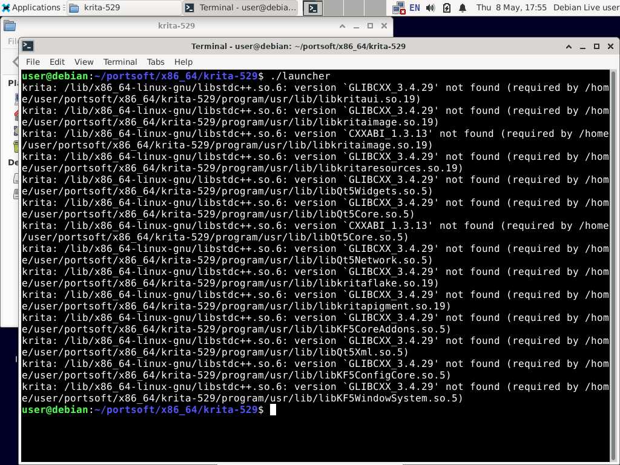Screen dimensions: 620x465
Task: Click the terminal icon in the Terminal title bar
Action: tap(28, 46)
